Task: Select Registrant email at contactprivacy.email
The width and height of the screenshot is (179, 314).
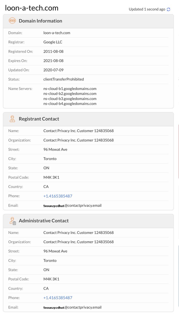Action: pyautogui.click(x=72, y=206)
